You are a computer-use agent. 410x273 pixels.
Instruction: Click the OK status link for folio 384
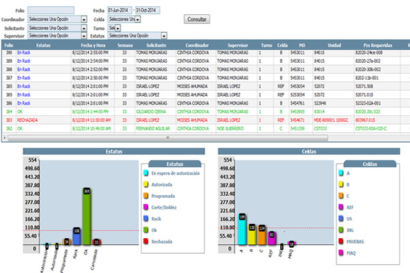coord(20,111)
